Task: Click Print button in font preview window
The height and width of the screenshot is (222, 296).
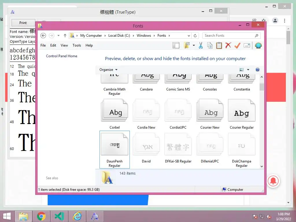Action: pos(23,23)
